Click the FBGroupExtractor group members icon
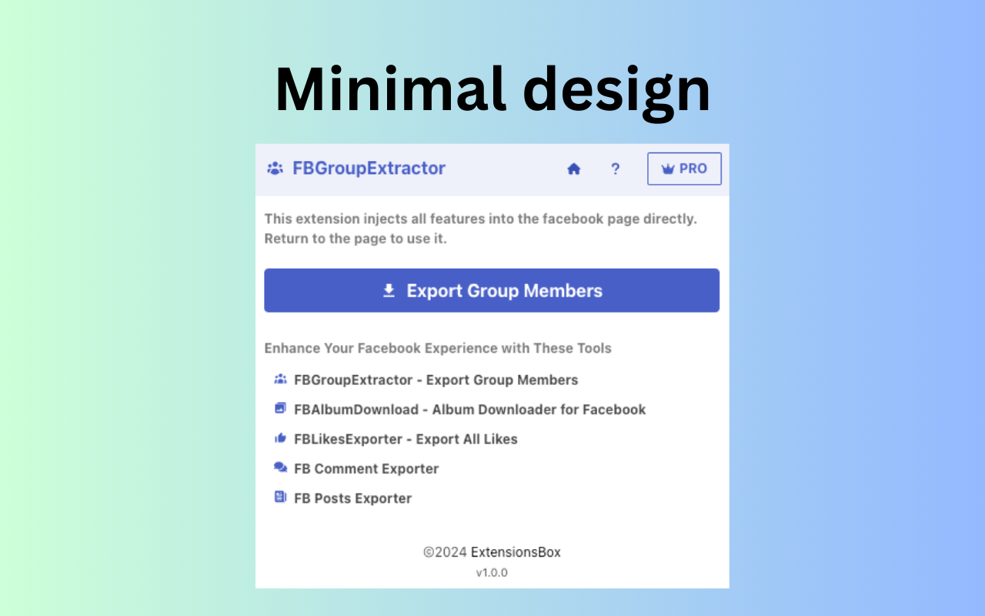This screenshot has height=616, width=985. click(x=275, y=168)
